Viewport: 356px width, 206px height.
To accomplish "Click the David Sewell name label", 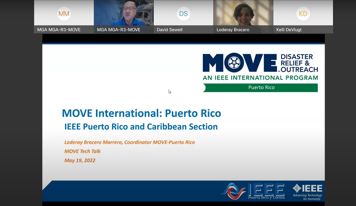I will click(170, 30).
